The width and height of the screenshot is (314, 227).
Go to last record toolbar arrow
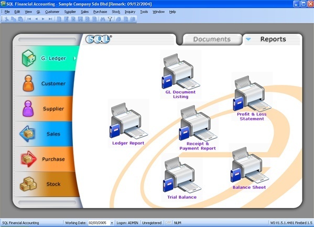(50, 19)
